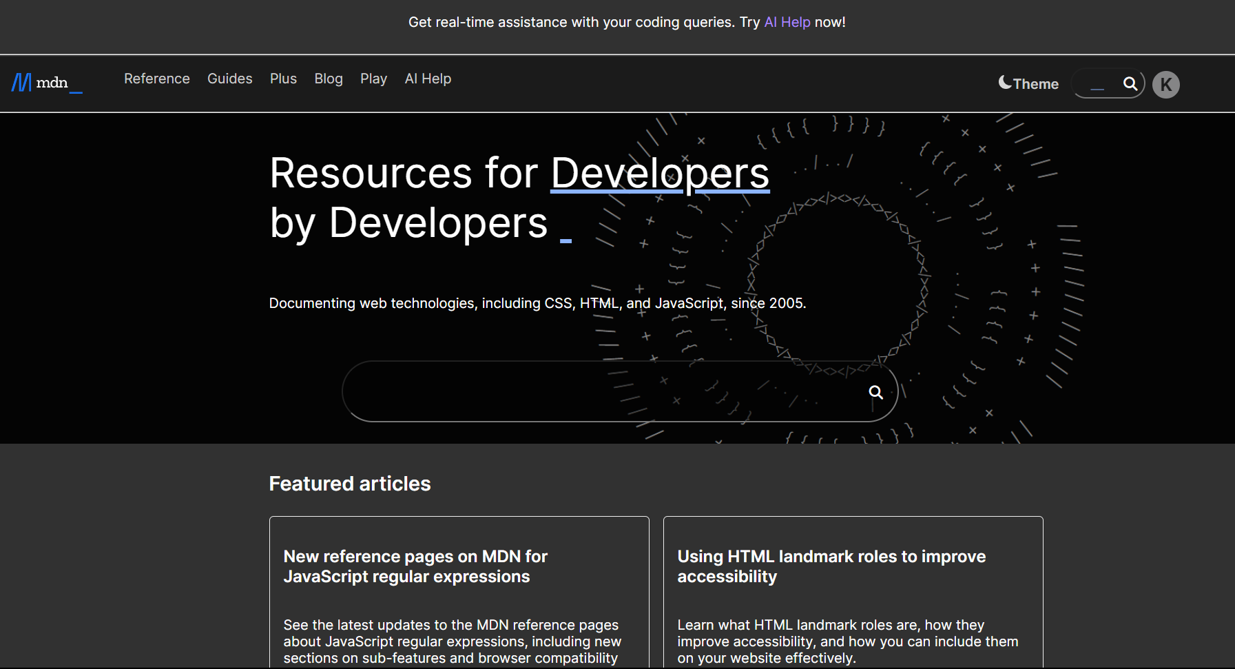Click the regular expressions article description text
Screen dimensions: 1235x669
(x=452, y=641)
